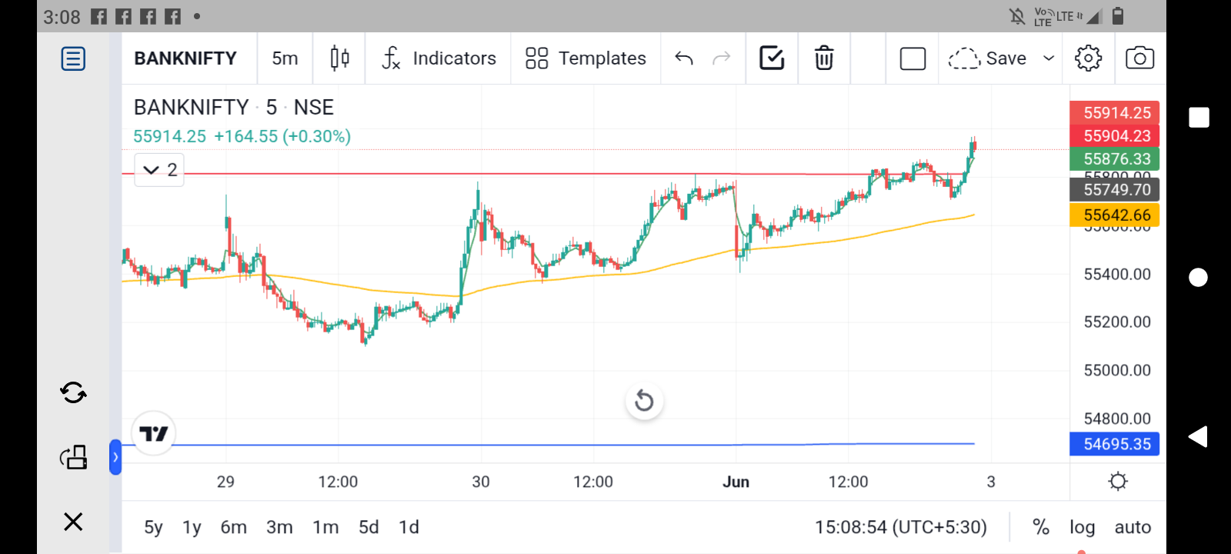This screenshot has height=554, width=1231.
Task: Select 3m time range
Action: tap(279, 527)
